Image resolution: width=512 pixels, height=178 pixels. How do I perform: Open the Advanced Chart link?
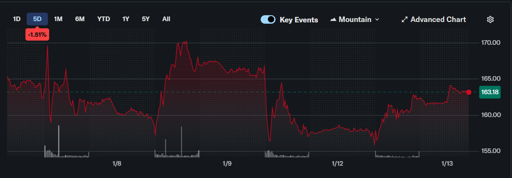pyautogui.click(x=438, y=19)
